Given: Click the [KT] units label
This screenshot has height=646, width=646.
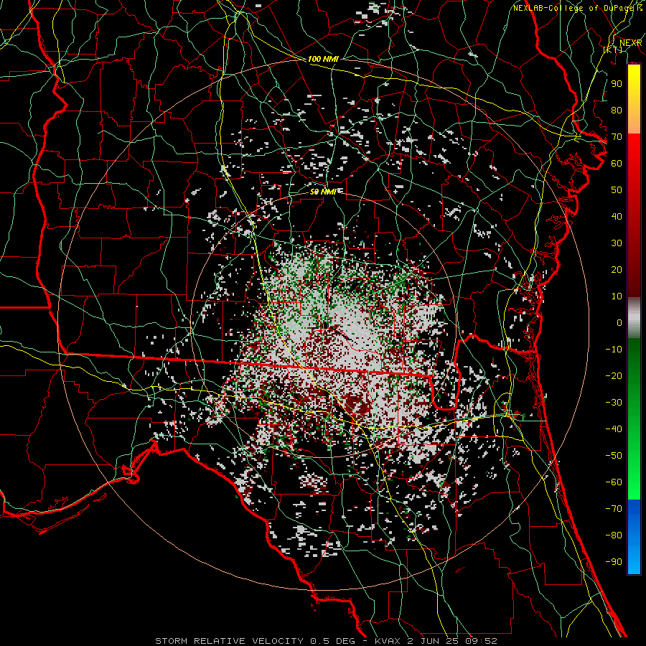Looking at the screenshot, I should [x=613, y=50].
